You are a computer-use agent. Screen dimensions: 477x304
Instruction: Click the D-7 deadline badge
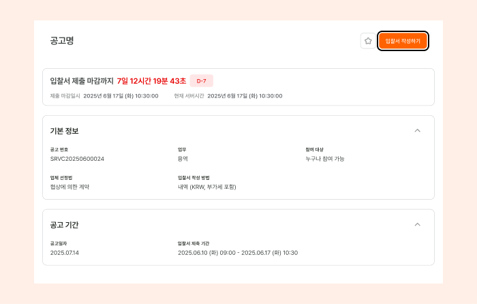[202, 81]
